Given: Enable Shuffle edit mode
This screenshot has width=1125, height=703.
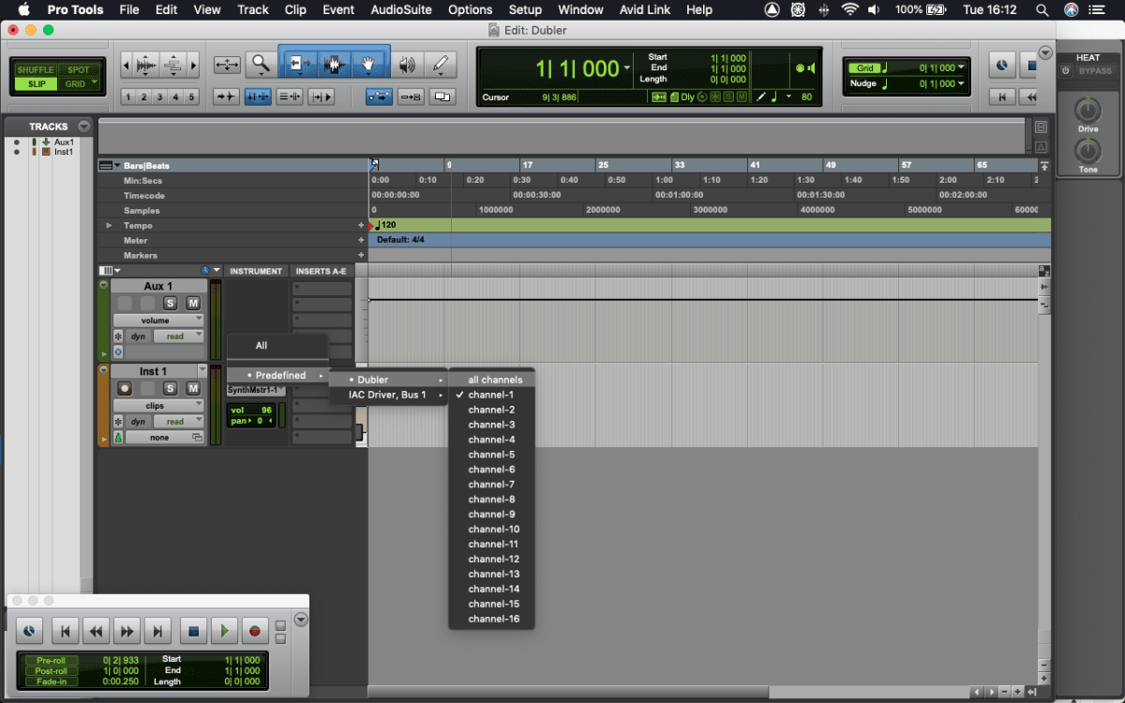Looking at the screenshot, I should pyautogui.click(x=36, y=70).
